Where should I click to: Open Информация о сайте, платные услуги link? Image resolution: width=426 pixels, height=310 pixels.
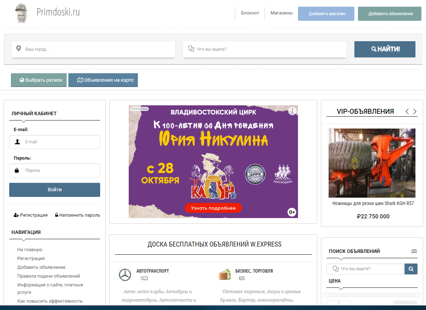[50, 289]
